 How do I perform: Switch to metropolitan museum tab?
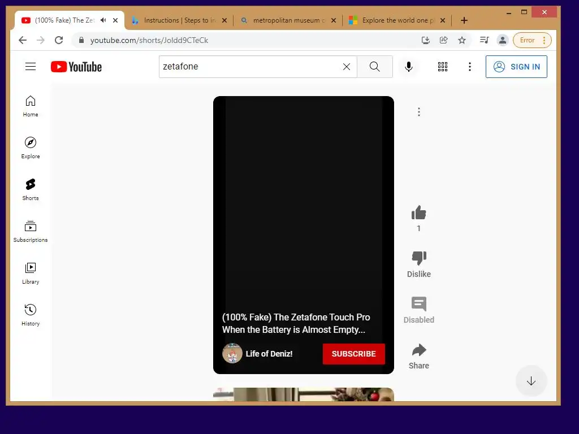pos(288,20)
